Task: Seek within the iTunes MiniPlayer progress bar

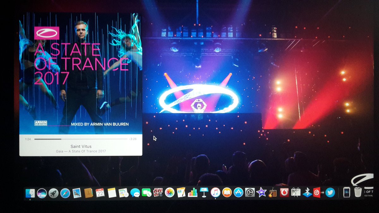Action: click(81, 139)
